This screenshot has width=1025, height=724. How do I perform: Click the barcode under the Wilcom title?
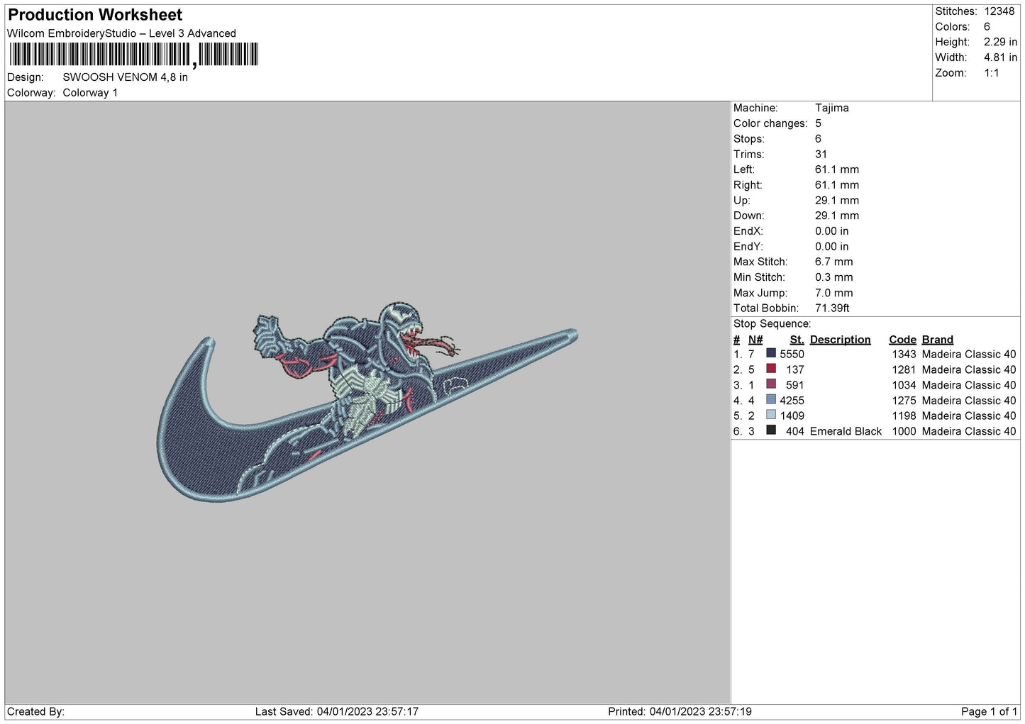pos(134,55)
